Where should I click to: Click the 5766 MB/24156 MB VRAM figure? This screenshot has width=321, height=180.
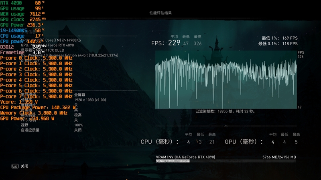(x=279, y=157)
